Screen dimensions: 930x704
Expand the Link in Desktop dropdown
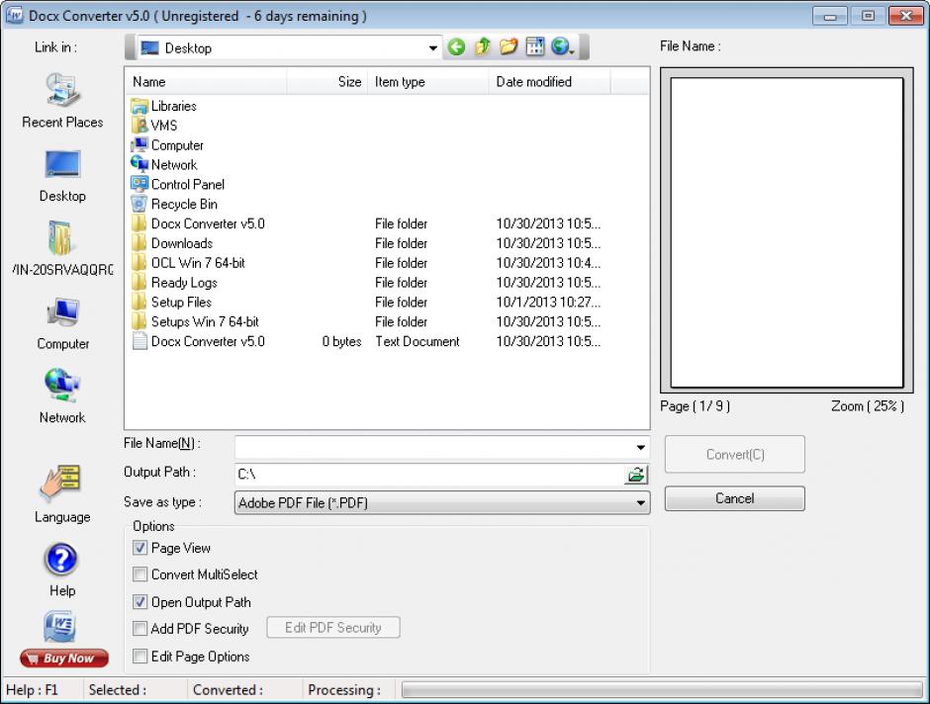(432, 48)
